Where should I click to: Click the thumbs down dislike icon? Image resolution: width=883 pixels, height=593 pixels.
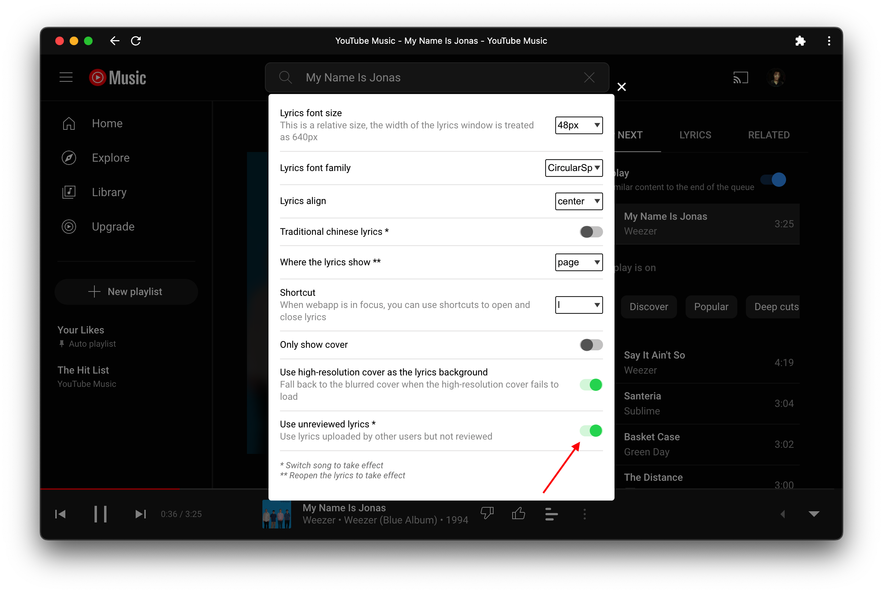point(487,513)
